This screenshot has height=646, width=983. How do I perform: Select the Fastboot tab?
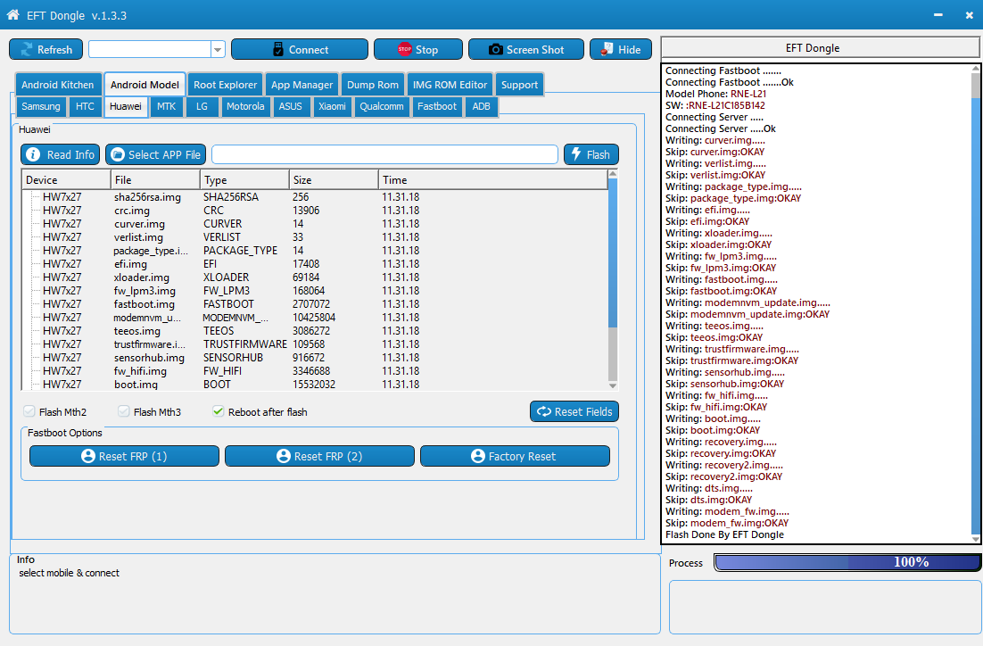(437, 106)
